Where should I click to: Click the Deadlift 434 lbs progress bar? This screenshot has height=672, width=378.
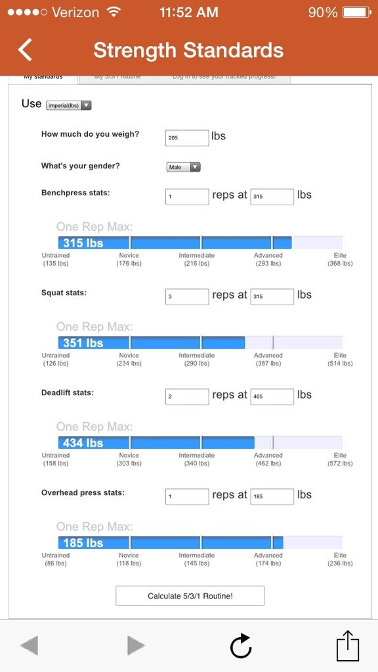200,443
